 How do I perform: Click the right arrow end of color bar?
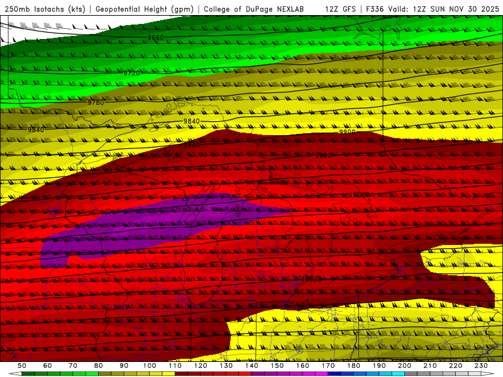pos(488,374)
